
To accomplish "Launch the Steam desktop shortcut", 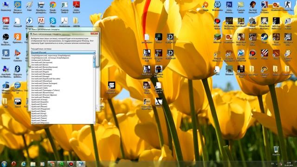I will pos(264,37).
